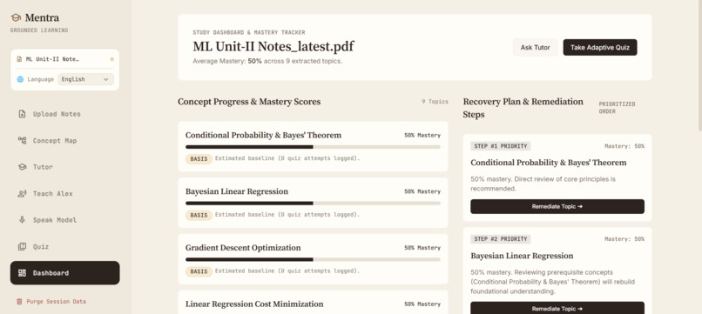This screenshot has width=702, height=314.
Task: Open Conditional Probability & Bayes' Theorem concept card title
Action: (263, 135)
